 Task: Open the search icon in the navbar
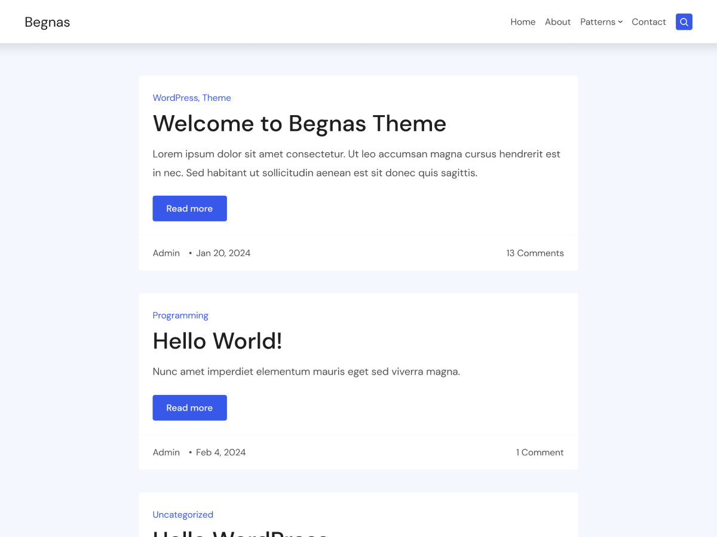point(684,21)
